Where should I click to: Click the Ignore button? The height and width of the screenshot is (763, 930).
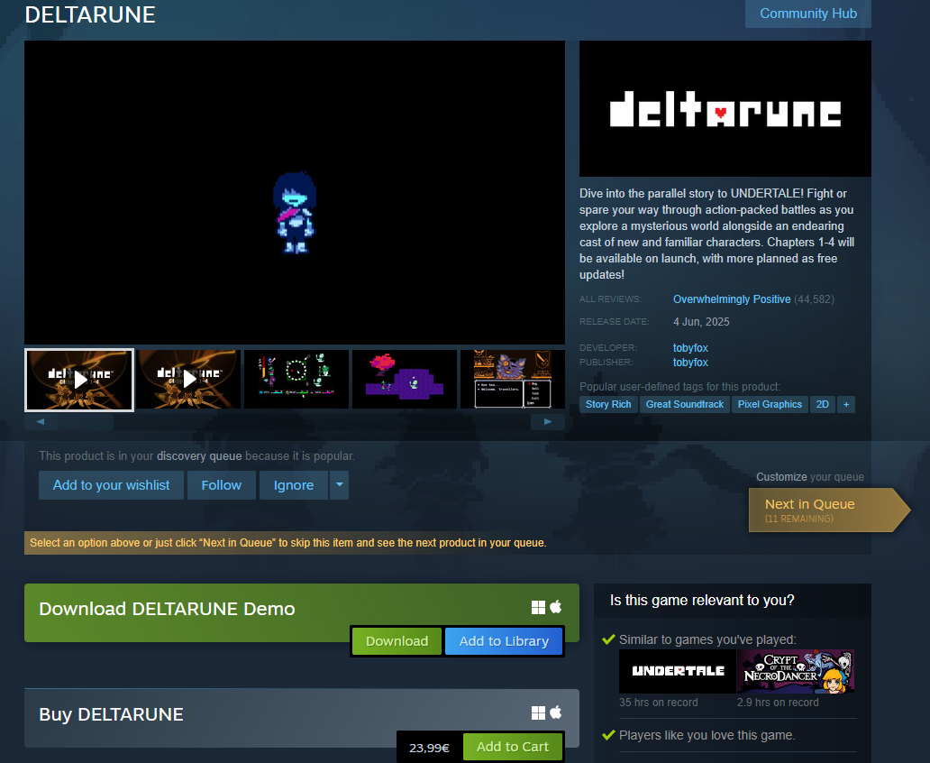(x=294, y=485)
